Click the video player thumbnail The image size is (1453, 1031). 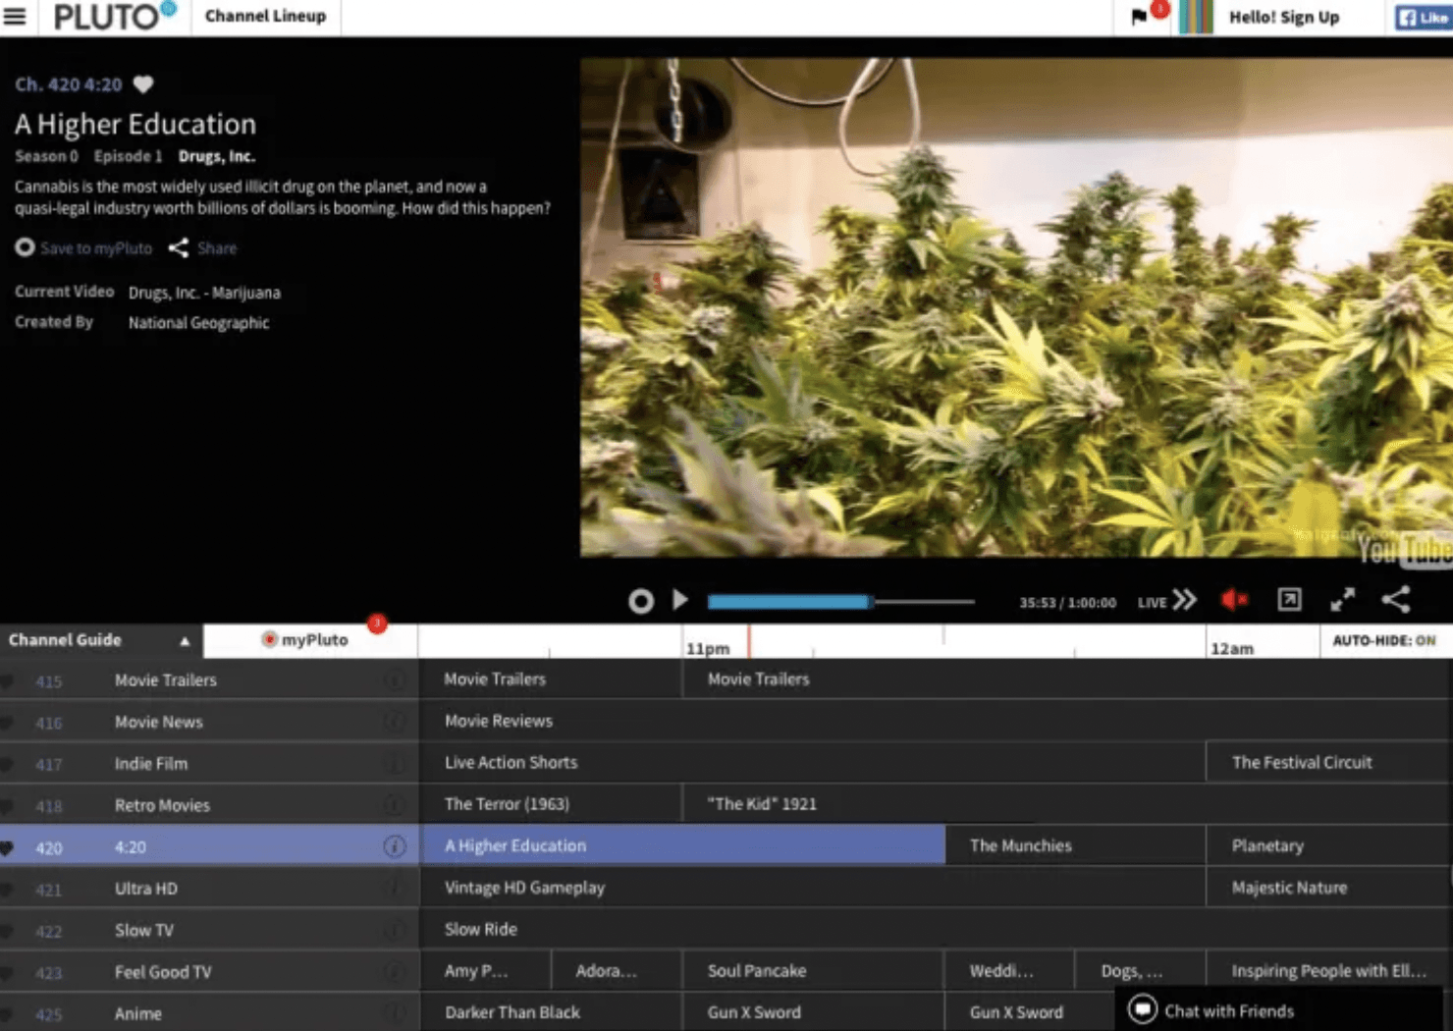pyautogui.click(x=1016, y=307)
